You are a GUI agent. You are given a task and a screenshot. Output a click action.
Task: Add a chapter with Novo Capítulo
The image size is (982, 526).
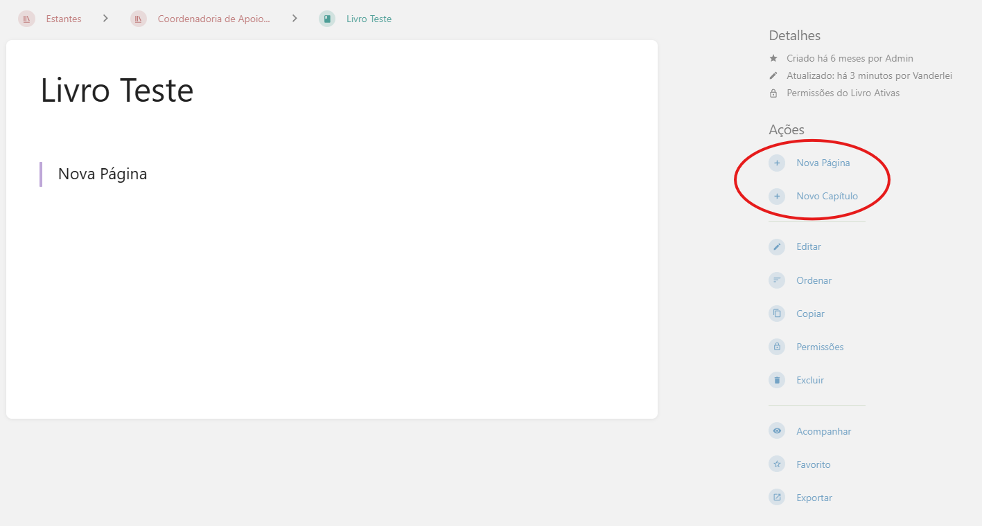coord(827,197)
